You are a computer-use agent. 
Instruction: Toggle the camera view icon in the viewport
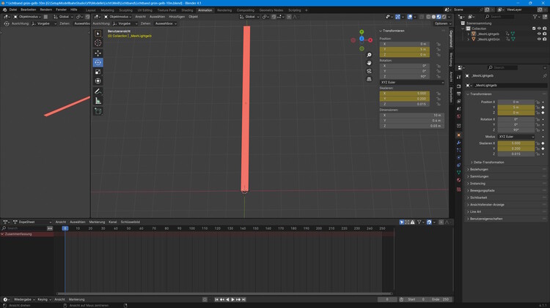pyautogui.click(x=369, y=71)
